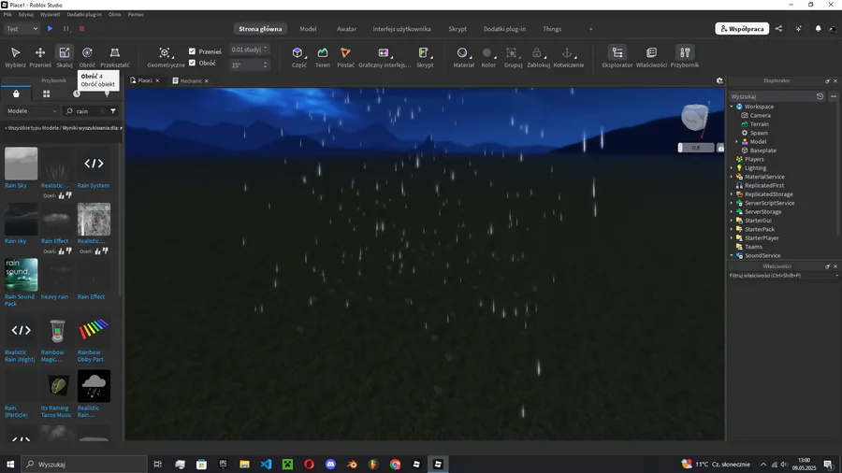Image resolution: width=842 pixels, height=473 pixels.
Task: Open Discord from the taskbar
Action: (330, 465)
